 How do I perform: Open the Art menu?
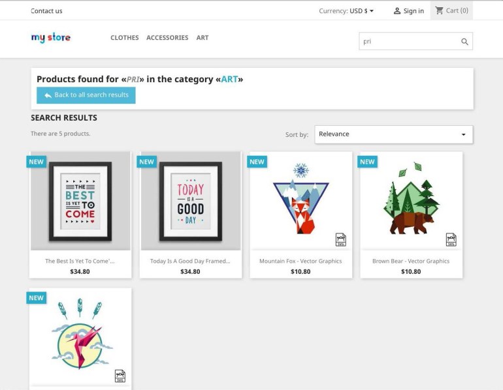[203, 37]
